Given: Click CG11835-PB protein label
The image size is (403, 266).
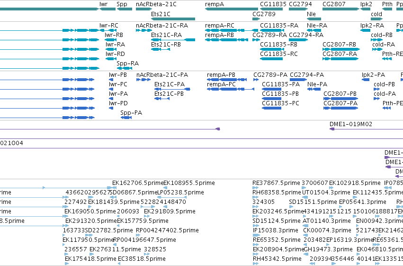Looking at the screenshot, I should click(x=280, y=93).
